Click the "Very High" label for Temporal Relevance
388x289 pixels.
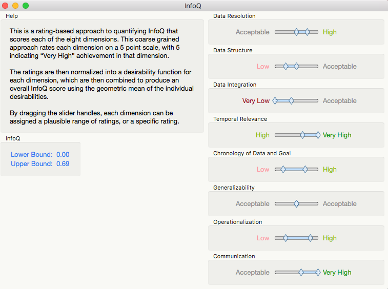click(337, 135)
